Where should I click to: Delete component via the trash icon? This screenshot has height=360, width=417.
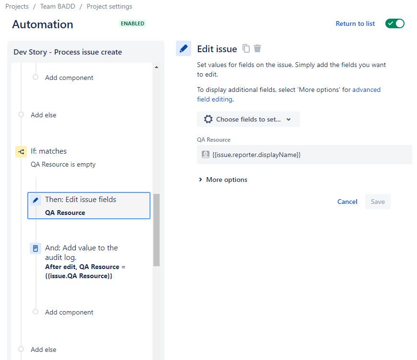(x=257, y=49)
